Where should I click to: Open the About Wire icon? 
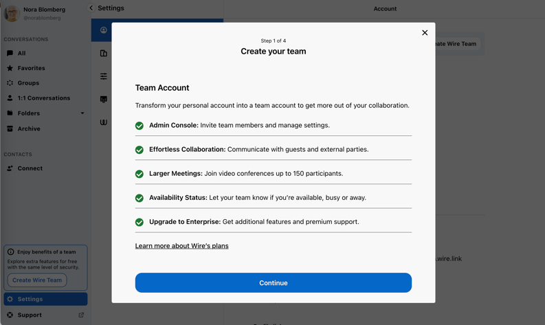pyautogui.click(x=104, y=122)
